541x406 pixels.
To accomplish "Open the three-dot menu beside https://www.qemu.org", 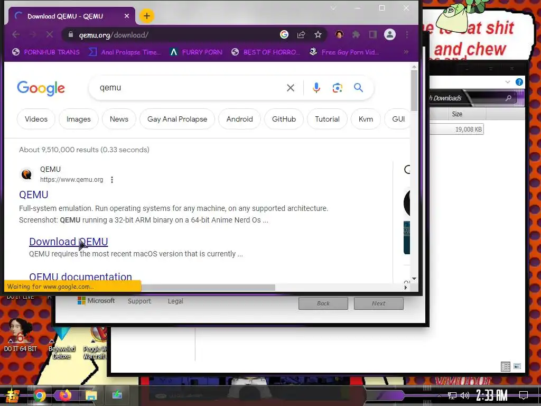I will 112,180.
